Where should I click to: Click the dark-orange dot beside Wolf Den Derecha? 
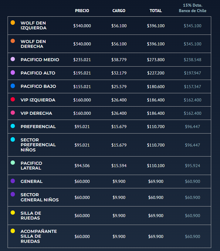(x=13, y=41)
